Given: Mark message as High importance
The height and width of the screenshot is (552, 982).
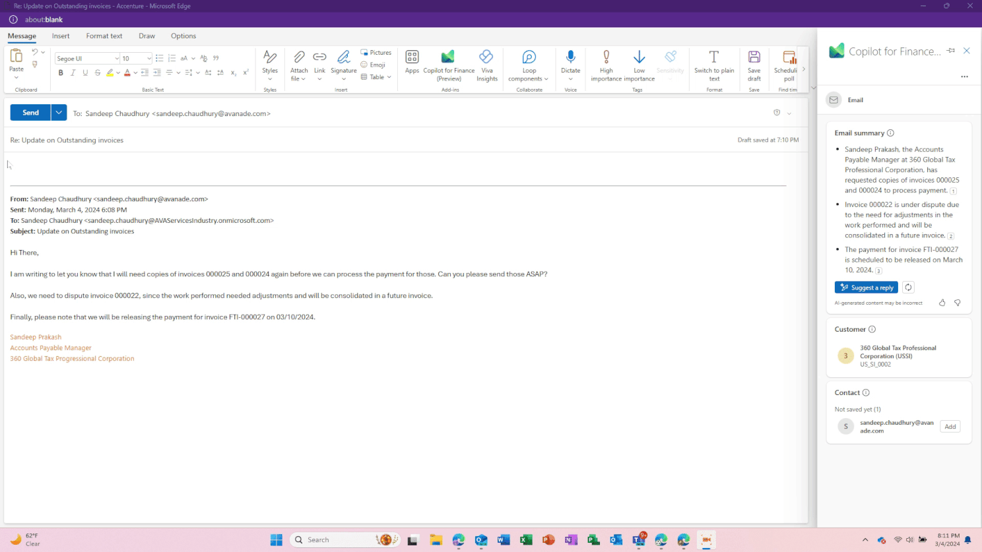Looking at the screenshot, I should [606, 65].
